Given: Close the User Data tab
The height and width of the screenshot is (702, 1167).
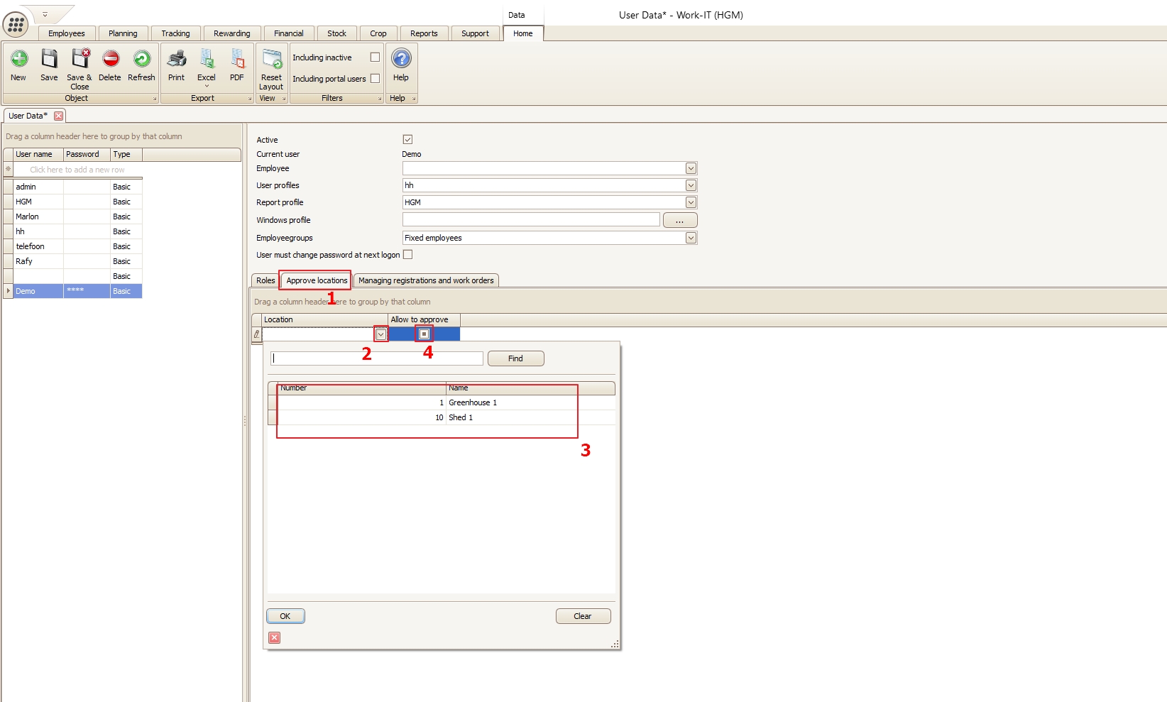Looking at the screenshot, I should click(59, 116).
